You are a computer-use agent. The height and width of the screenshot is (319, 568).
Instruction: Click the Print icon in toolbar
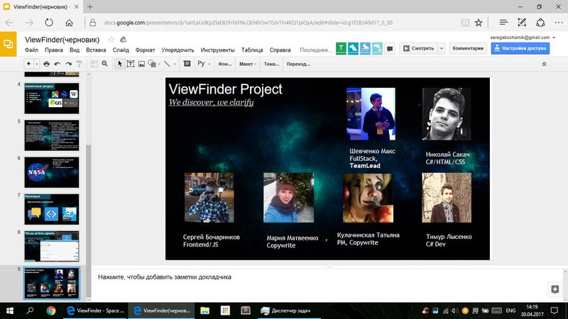pos(47,64)
